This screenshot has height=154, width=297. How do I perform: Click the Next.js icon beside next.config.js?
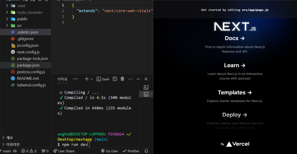pos(13,52)
